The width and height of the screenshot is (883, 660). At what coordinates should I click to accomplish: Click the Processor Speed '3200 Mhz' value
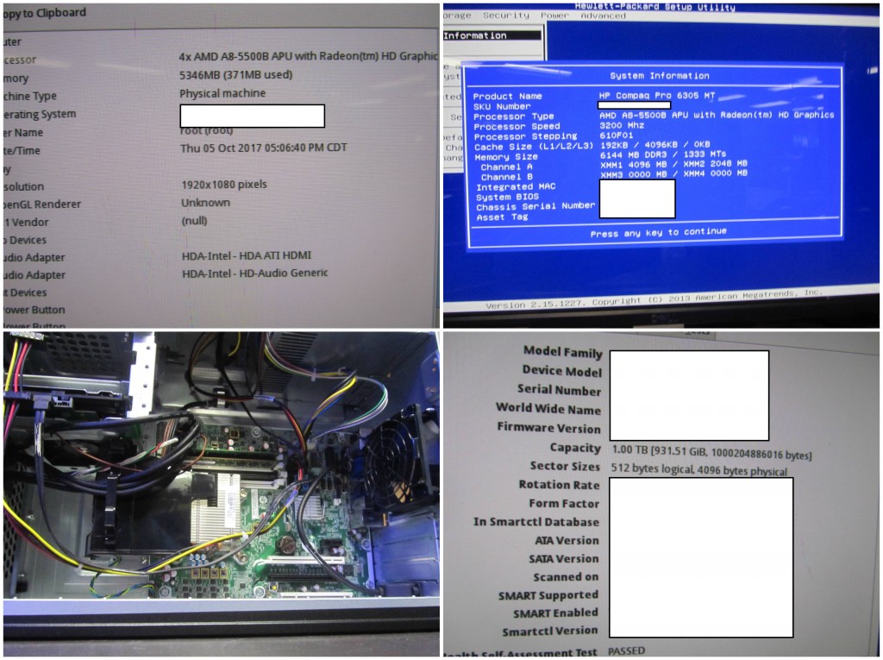(x=622, y=125)
